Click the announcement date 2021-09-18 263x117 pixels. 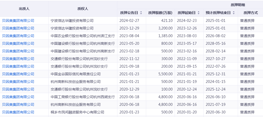(x=129, y=66)
